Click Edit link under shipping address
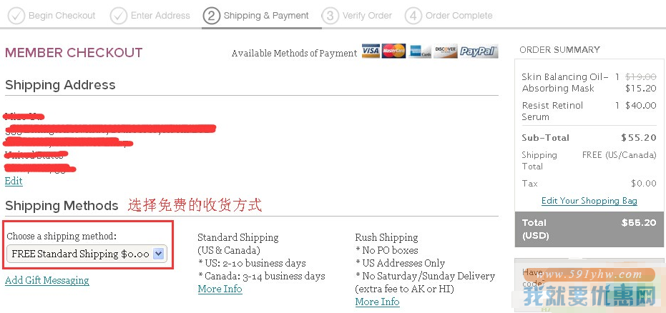This screenshot has height=313, width=666. pyautogui.click(x=14, y=181)
